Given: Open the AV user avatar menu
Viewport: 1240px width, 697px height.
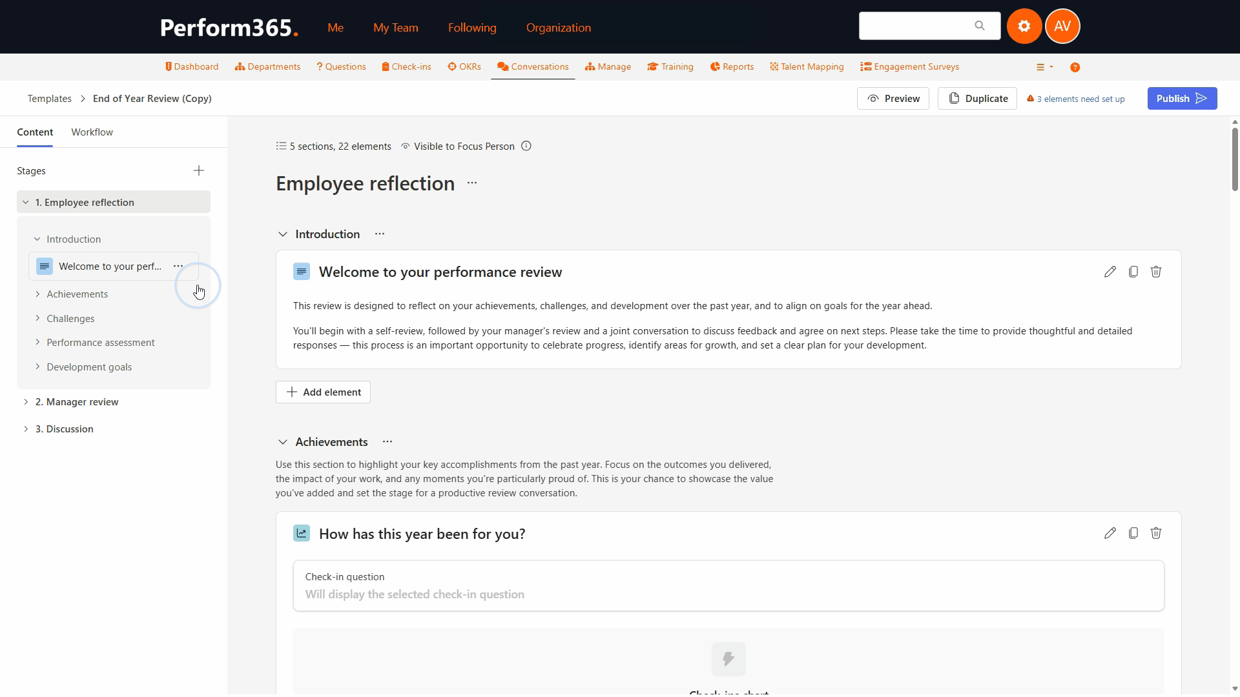Looking at the screenshot, I should [x=1062, y=26].
